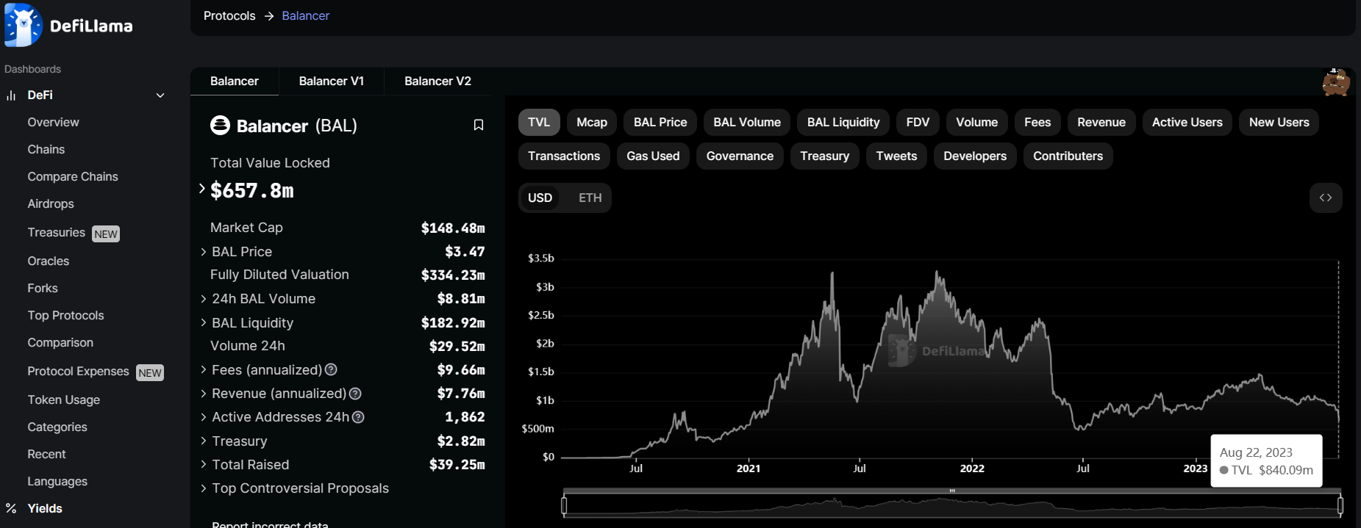Viewport: 1361px width, 528px height.
Task: Click the DefiLlama logo icon
Action: 23,26
